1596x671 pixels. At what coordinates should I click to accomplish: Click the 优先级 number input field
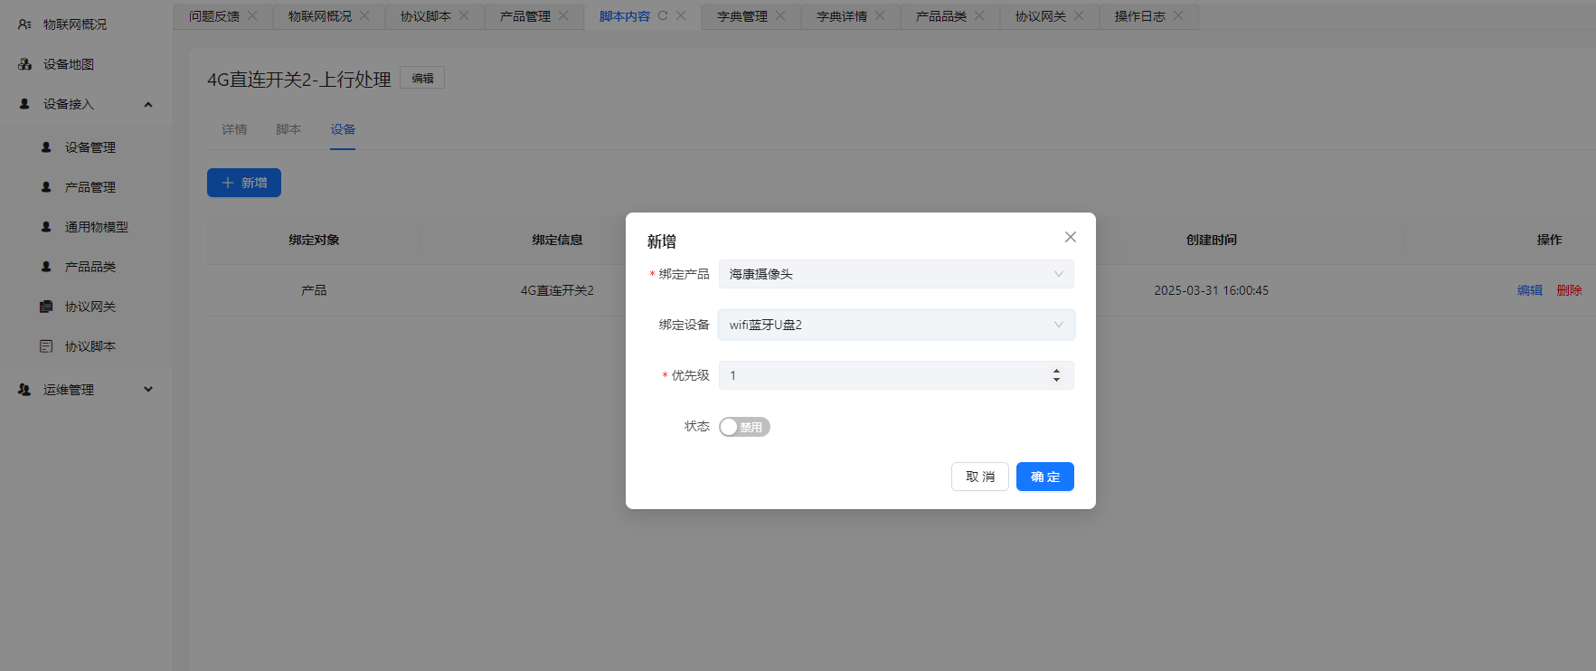(x=882, y=375)
